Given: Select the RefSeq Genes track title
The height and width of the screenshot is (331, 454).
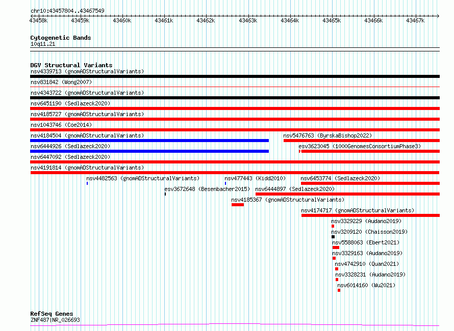Looking at the screenshot, I should [x=52, y=314].
